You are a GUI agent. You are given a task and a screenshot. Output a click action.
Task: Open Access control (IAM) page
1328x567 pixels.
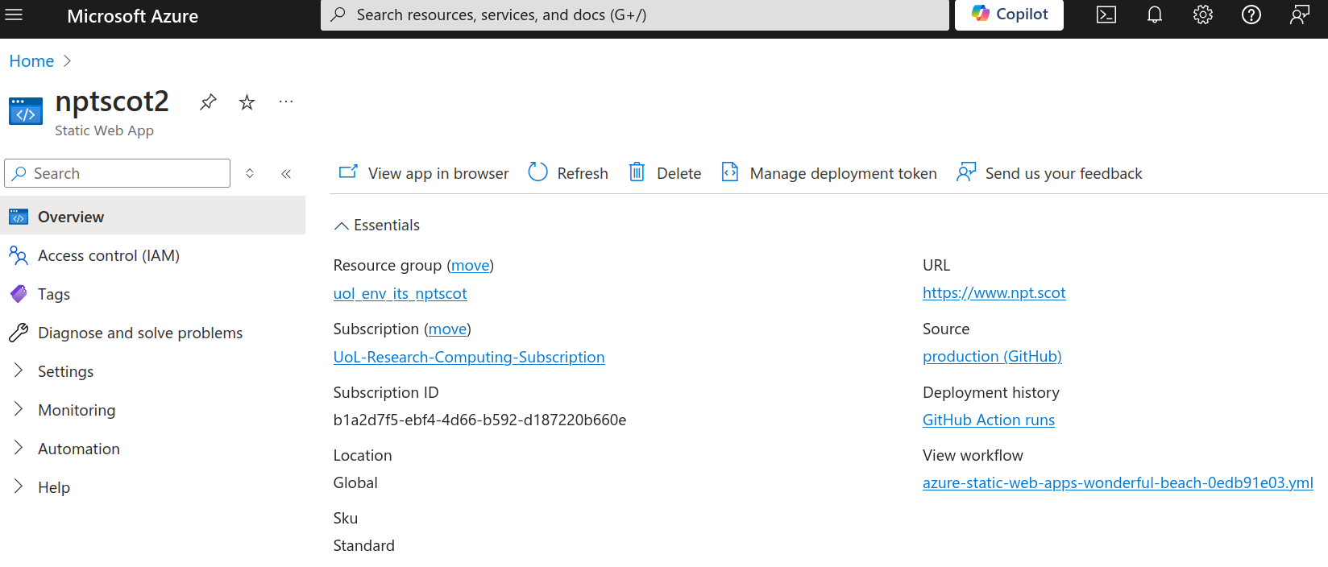(108, 256)
